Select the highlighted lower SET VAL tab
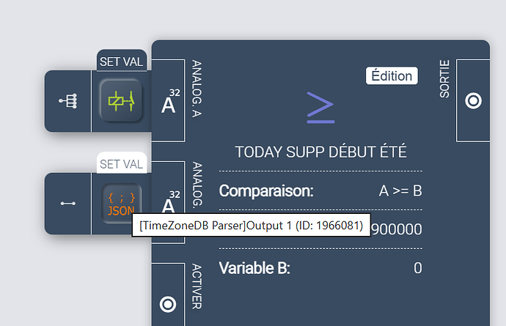The image size is (506, 326). click(122, 163)
